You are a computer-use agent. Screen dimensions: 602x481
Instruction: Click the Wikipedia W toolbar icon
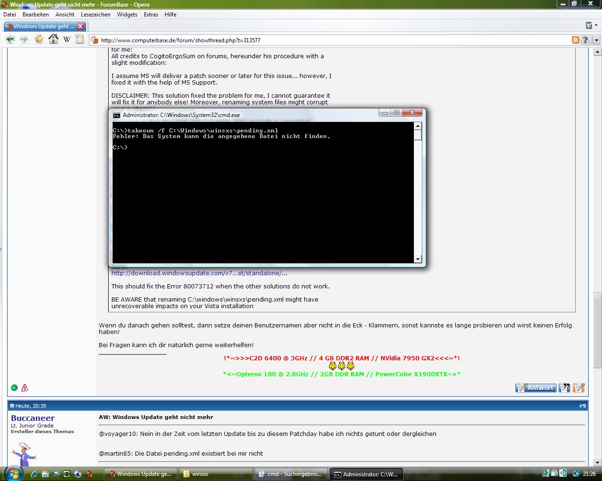click(x=67, y=39)
